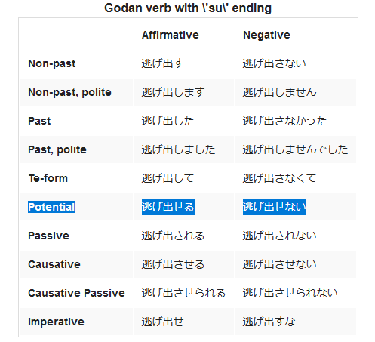The image size is (375, 342).
Task: Click the polite form 逃げ出します
Action: click(x=174, y=92)
